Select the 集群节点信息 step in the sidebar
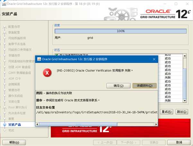This screenshot has height=146, width=193. click(x=17, y=44)
